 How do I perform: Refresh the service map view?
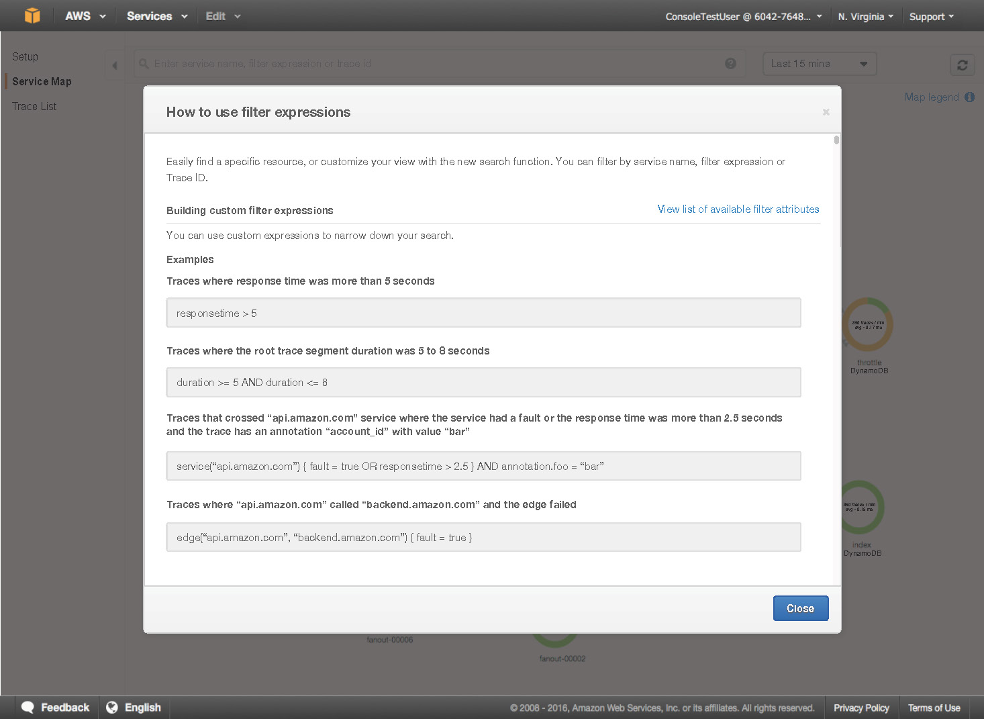pos(962,64)
